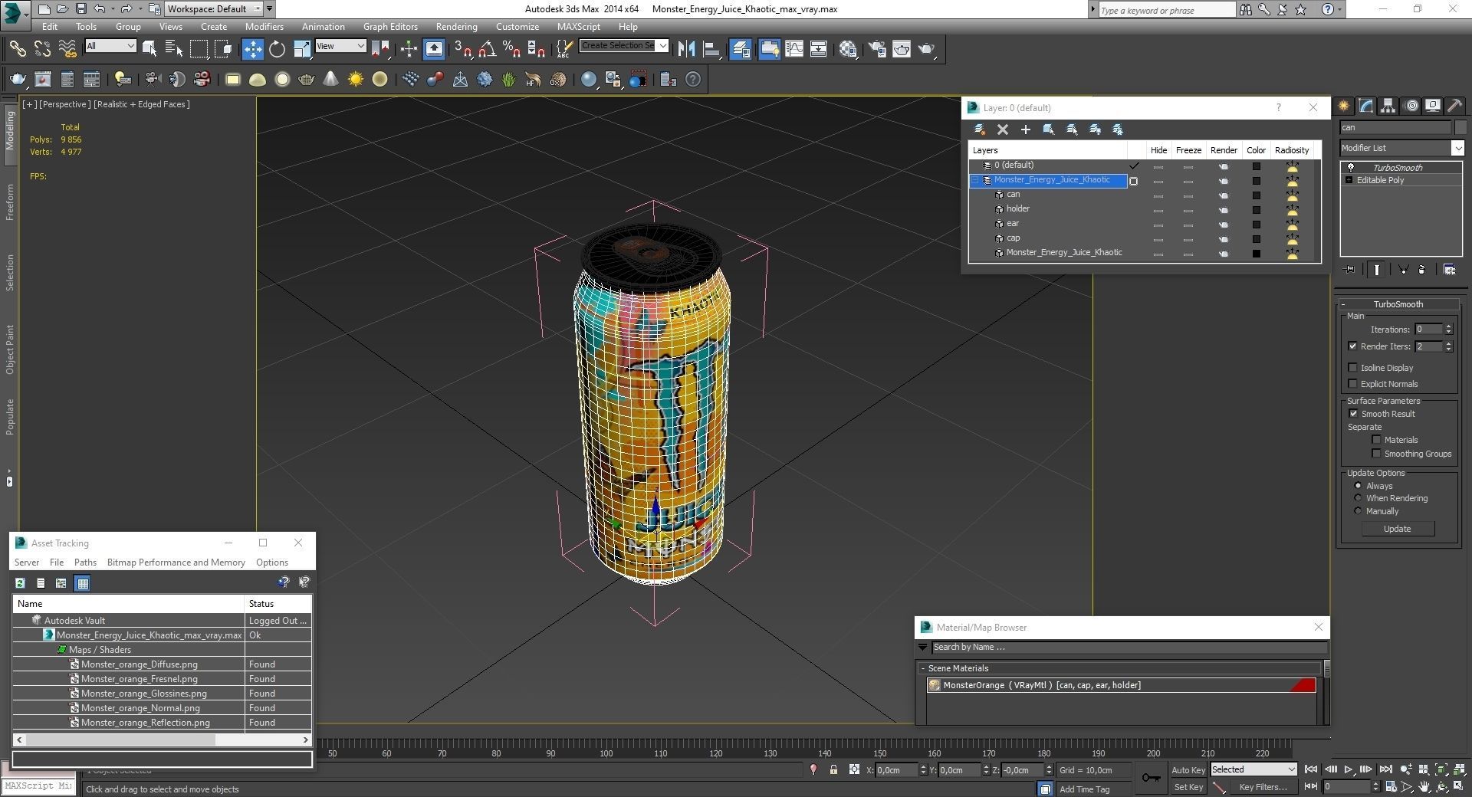Open the Selected key mode dropdown
The height and width of the screenshot is (797, 1472).
(1253, 769)
